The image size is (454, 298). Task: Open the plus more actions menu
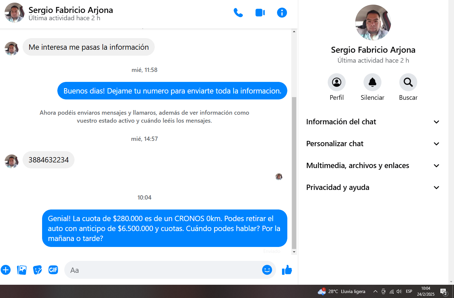point(6,270)
